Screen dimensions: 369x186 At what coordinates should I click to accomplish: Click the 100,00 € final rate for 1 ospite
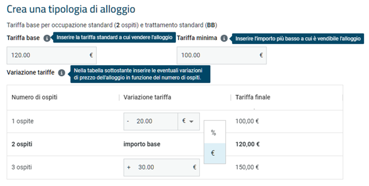[x=247, y=121]
